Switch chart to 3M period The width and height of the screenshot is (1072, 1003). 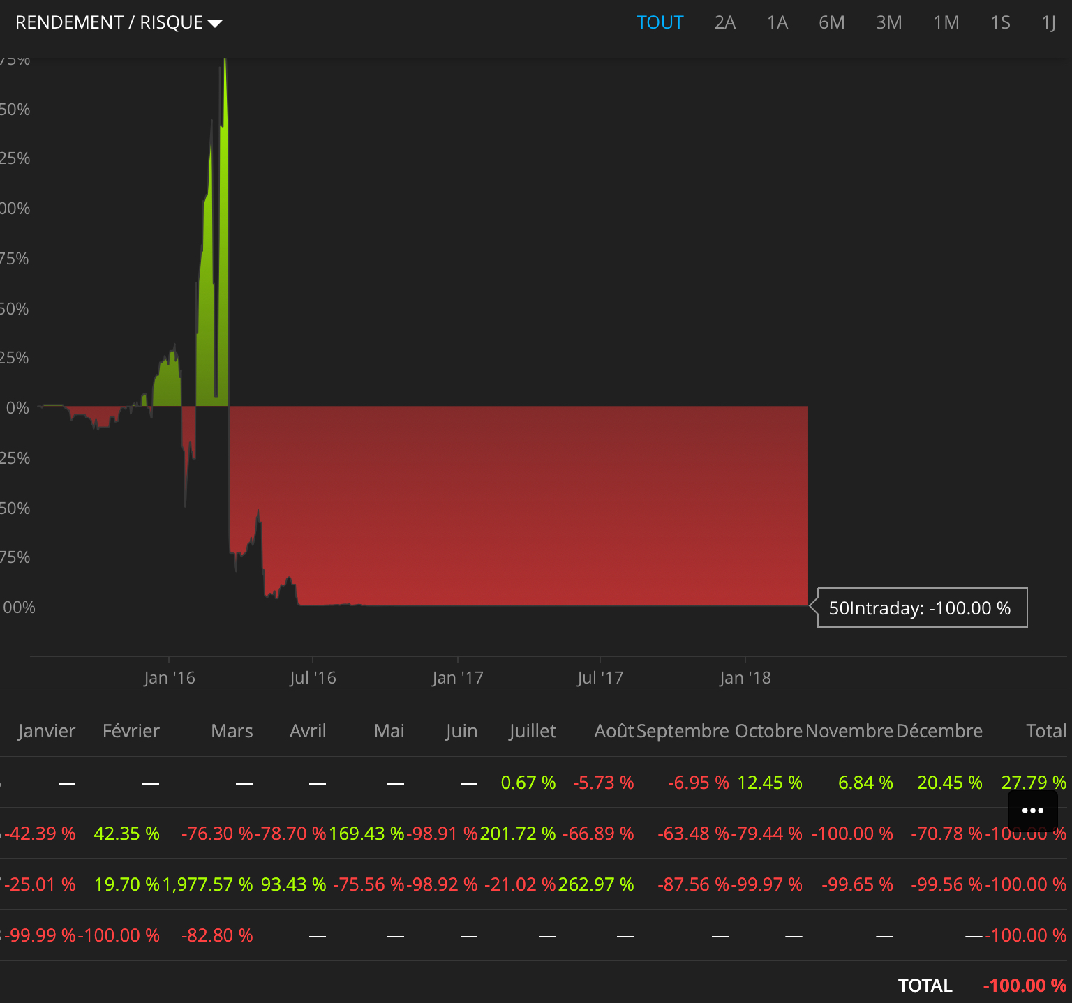pos(889,22)
